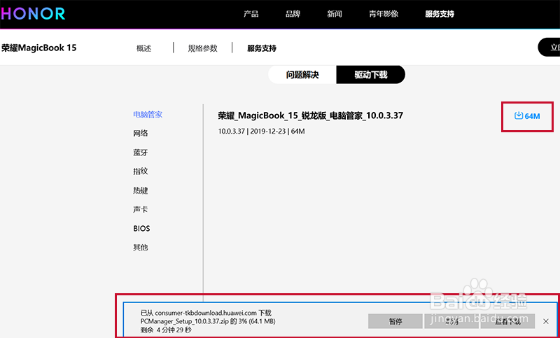Select the 指纹 driver category
Screen dimensions: 560x338
pyautogui.click(x=141, y=171)
